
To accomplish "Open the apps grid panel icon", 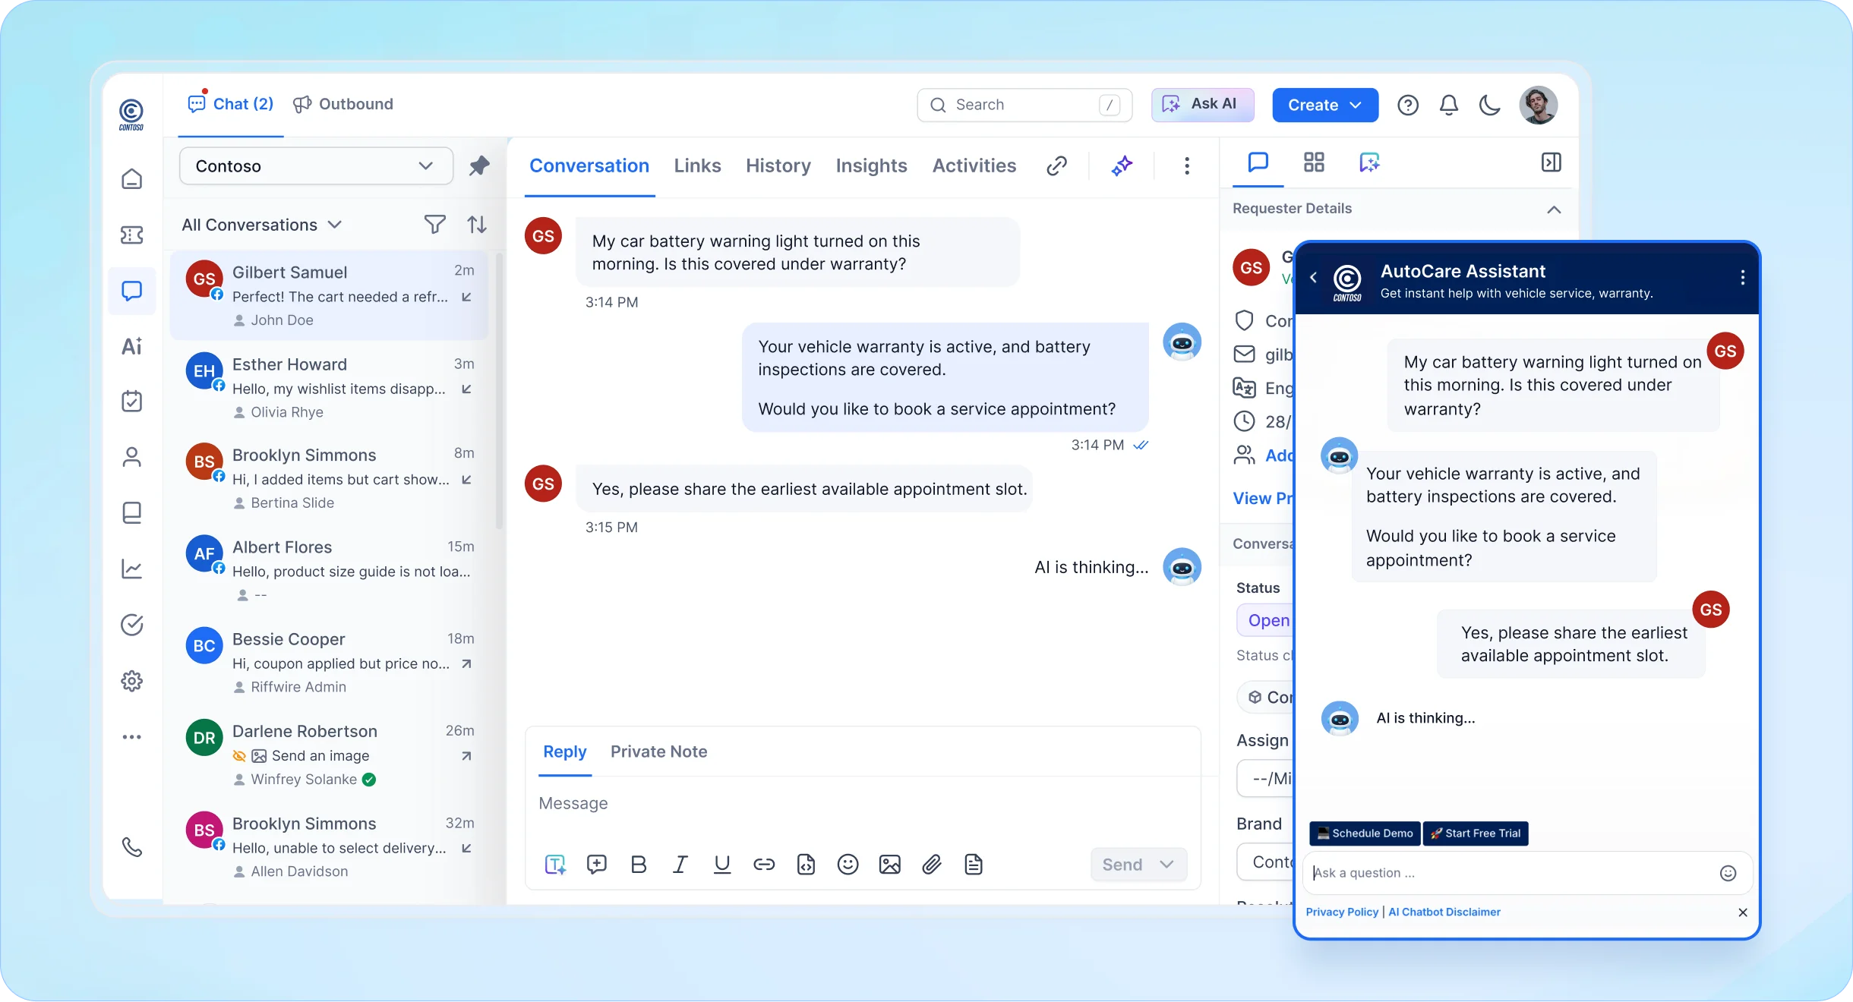I will 1314,162.
